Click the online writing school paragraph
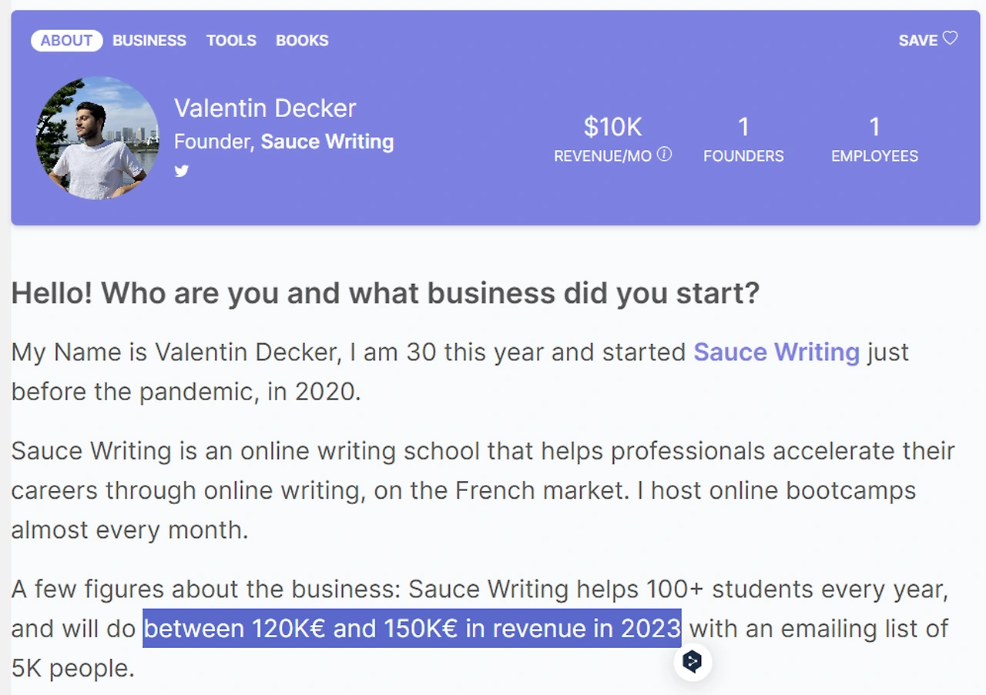 (x=462, y=490)
